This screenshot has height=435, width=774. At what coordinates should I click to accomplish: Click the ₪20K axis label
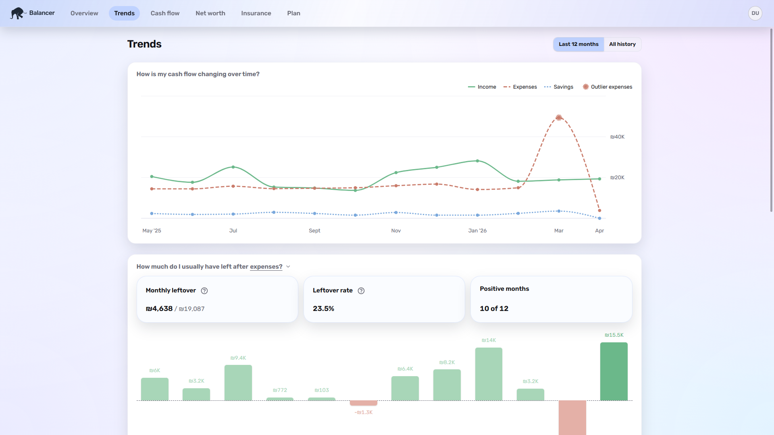tap(617, 178)
